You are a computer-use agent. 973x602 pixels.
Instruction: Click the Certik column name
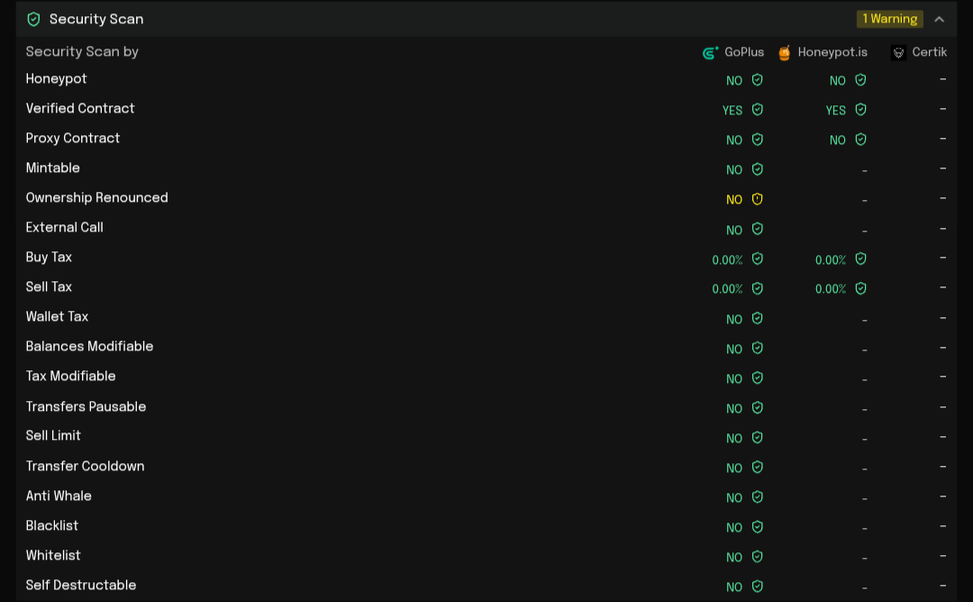929,52
